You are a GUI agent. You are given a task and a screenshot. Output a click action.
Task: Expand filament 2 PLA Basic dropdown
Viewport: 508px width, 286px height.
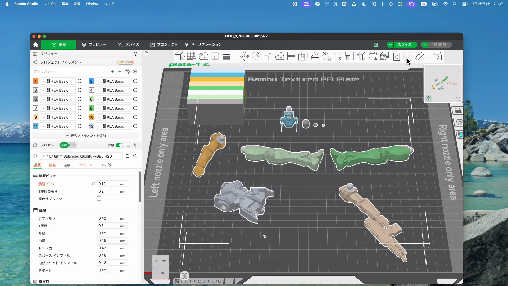coord(99,81)
